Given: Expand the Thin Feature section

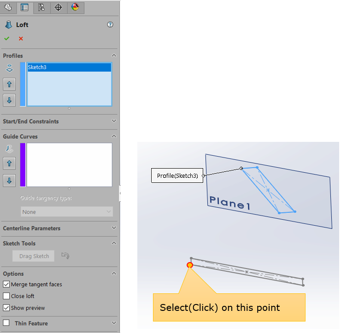Looking at the screenshot, I should pos(114,323).
